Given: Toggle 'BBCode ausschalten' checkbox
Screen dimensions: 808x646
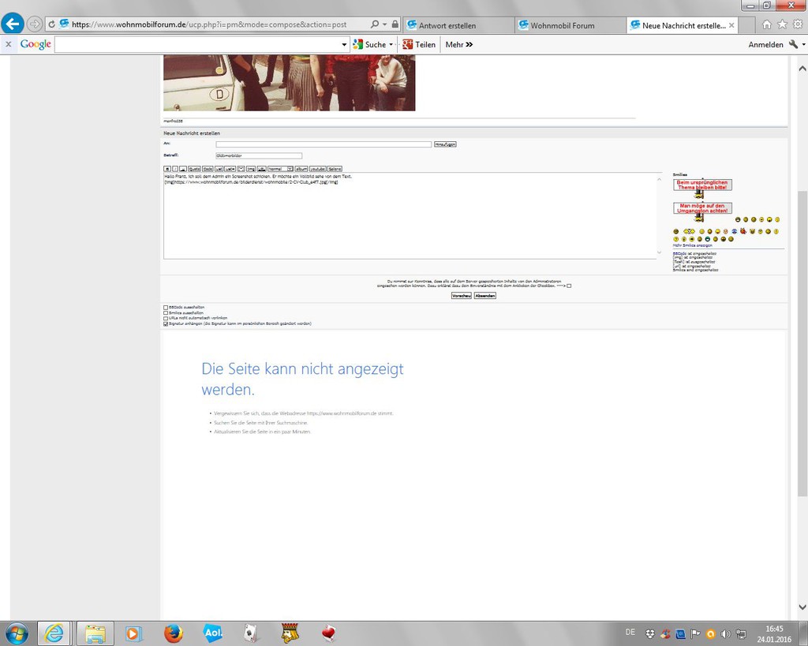Looking at the screenshot, I should point(166,308).
